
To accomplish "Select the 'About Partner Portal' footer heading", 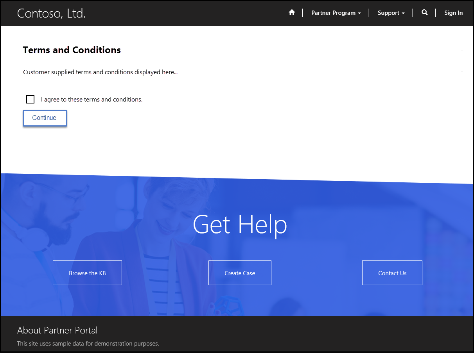I will [x=57, y=330].
